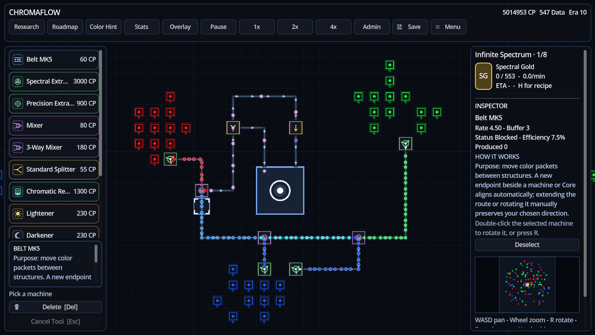Toggle the Overlay view
The width and height of the screenshot is (595, 335).
180,27
